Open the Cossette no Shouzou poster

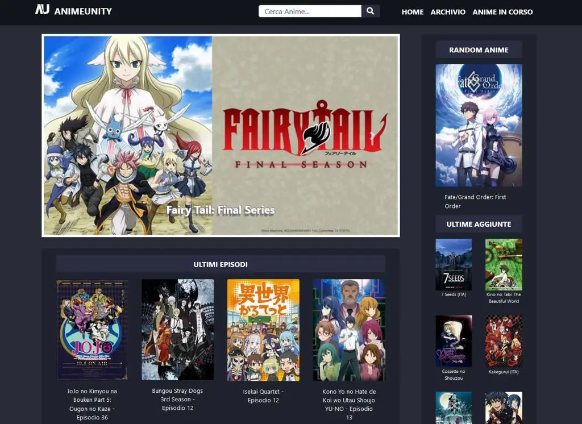pos(454,341)
